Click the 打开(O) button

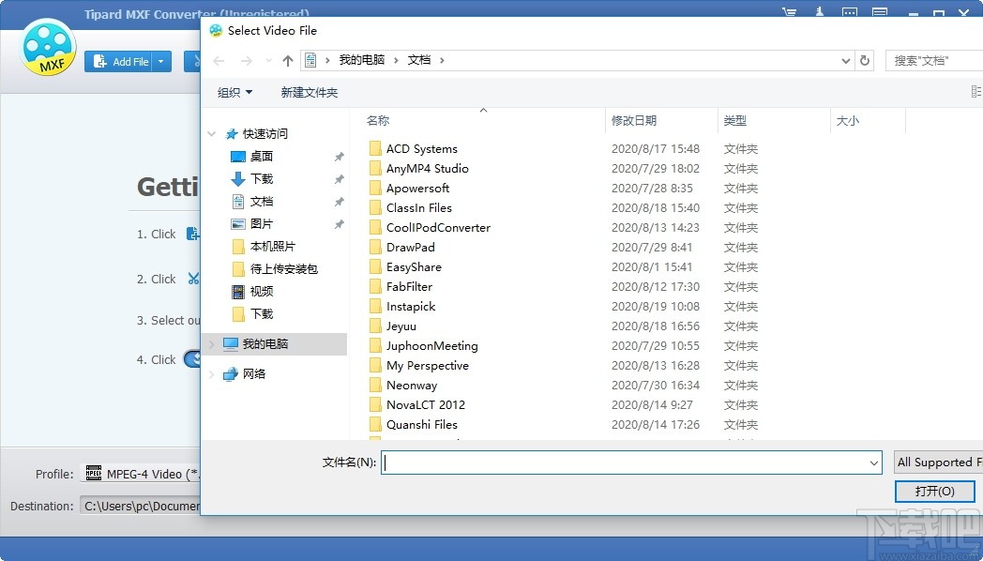935,491
